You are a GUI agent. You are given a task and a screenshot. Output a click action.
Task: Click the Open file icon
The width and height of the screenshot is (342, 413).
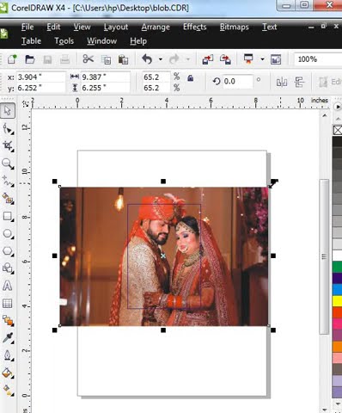point(30,59)
